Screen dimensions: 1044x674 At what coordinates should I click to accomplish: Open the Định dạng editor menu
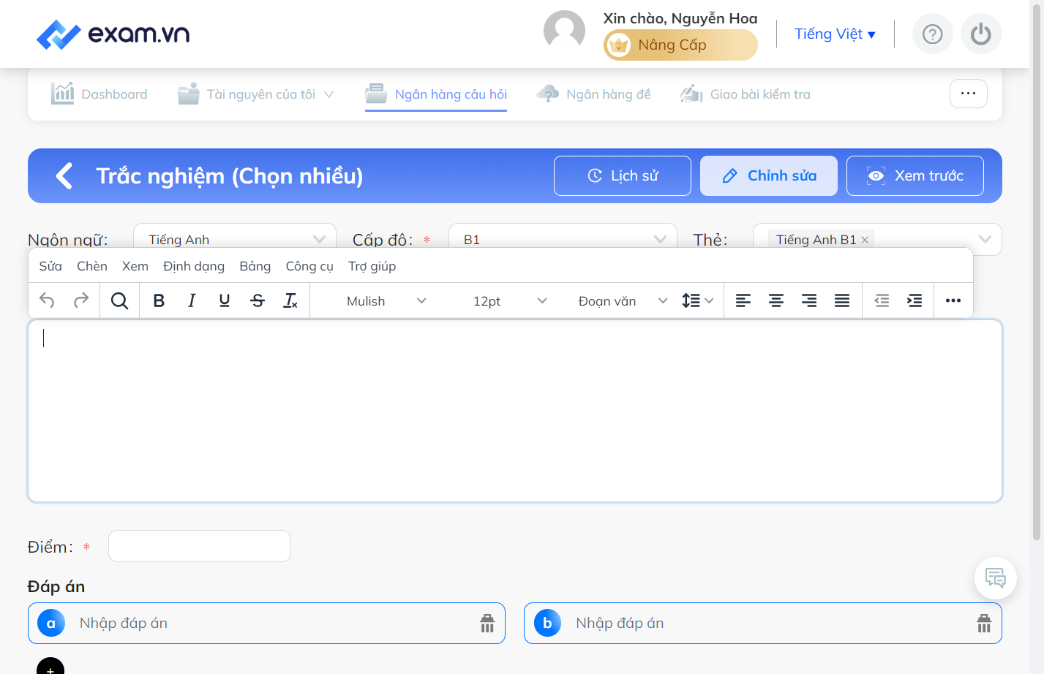click(x=194, y=266)
